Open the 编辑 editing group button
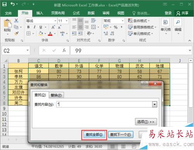194x150 pixels. pyautogui.click(x=178, y=27)
